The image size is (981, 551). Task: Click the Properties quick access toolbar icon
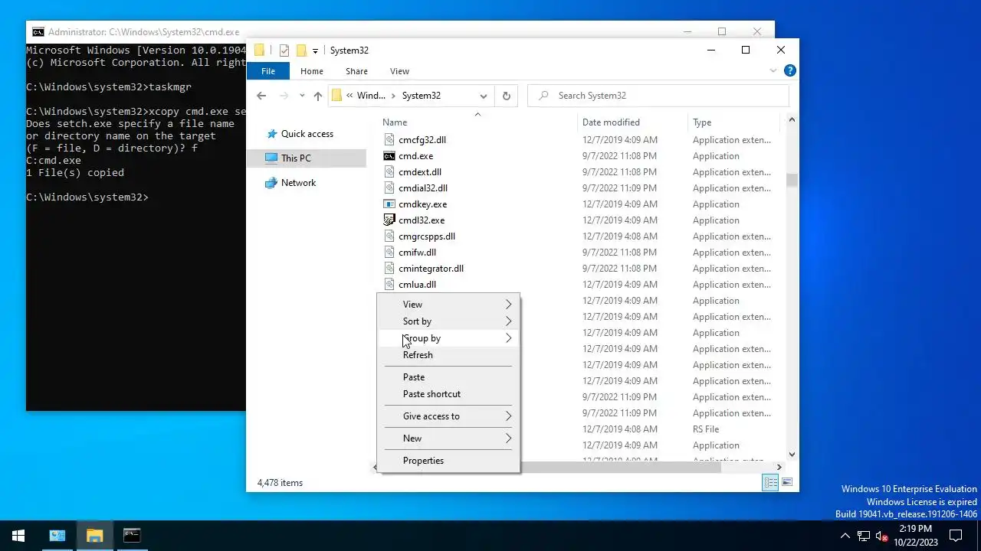[x=284, y=51]
